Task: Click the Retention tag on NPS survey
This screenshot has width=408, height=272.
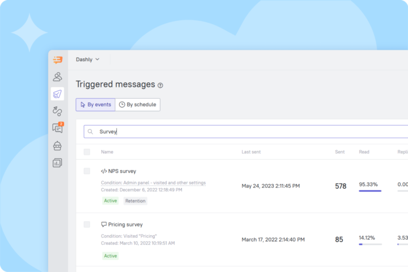Action: coord(135,201)
